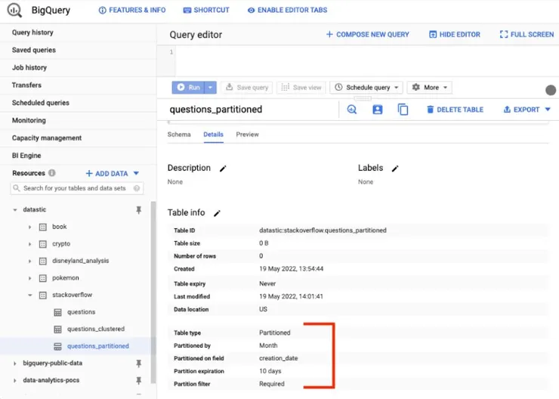Image resolution: width=559 pixels, height=399 pixels.
Task: Click the query table magnifier icon
Action: [352, 110]
